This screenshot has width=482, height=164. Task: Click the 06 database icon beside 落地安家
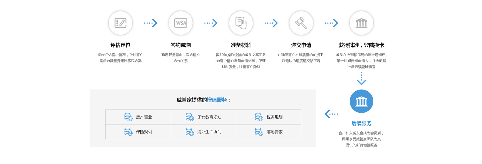pos(259,132)
